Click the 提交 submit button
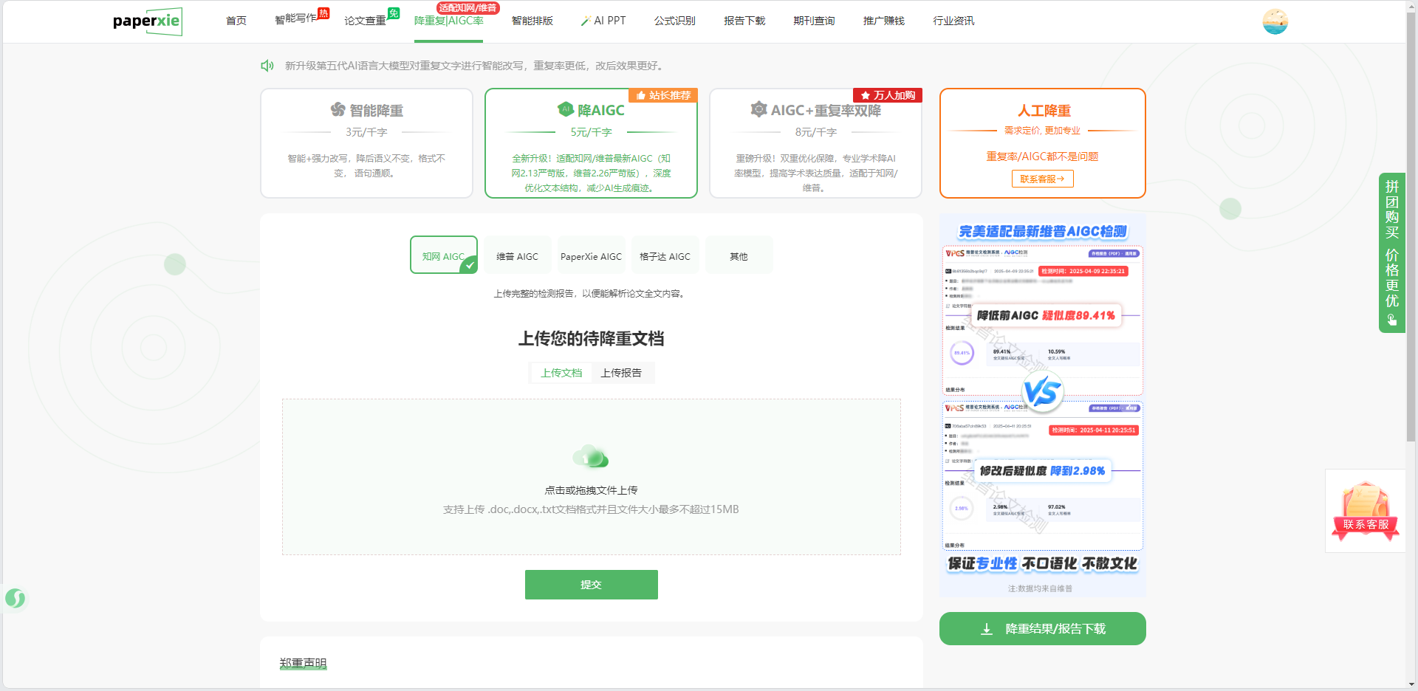This screenshot has height=691, width=1418. 592,585
